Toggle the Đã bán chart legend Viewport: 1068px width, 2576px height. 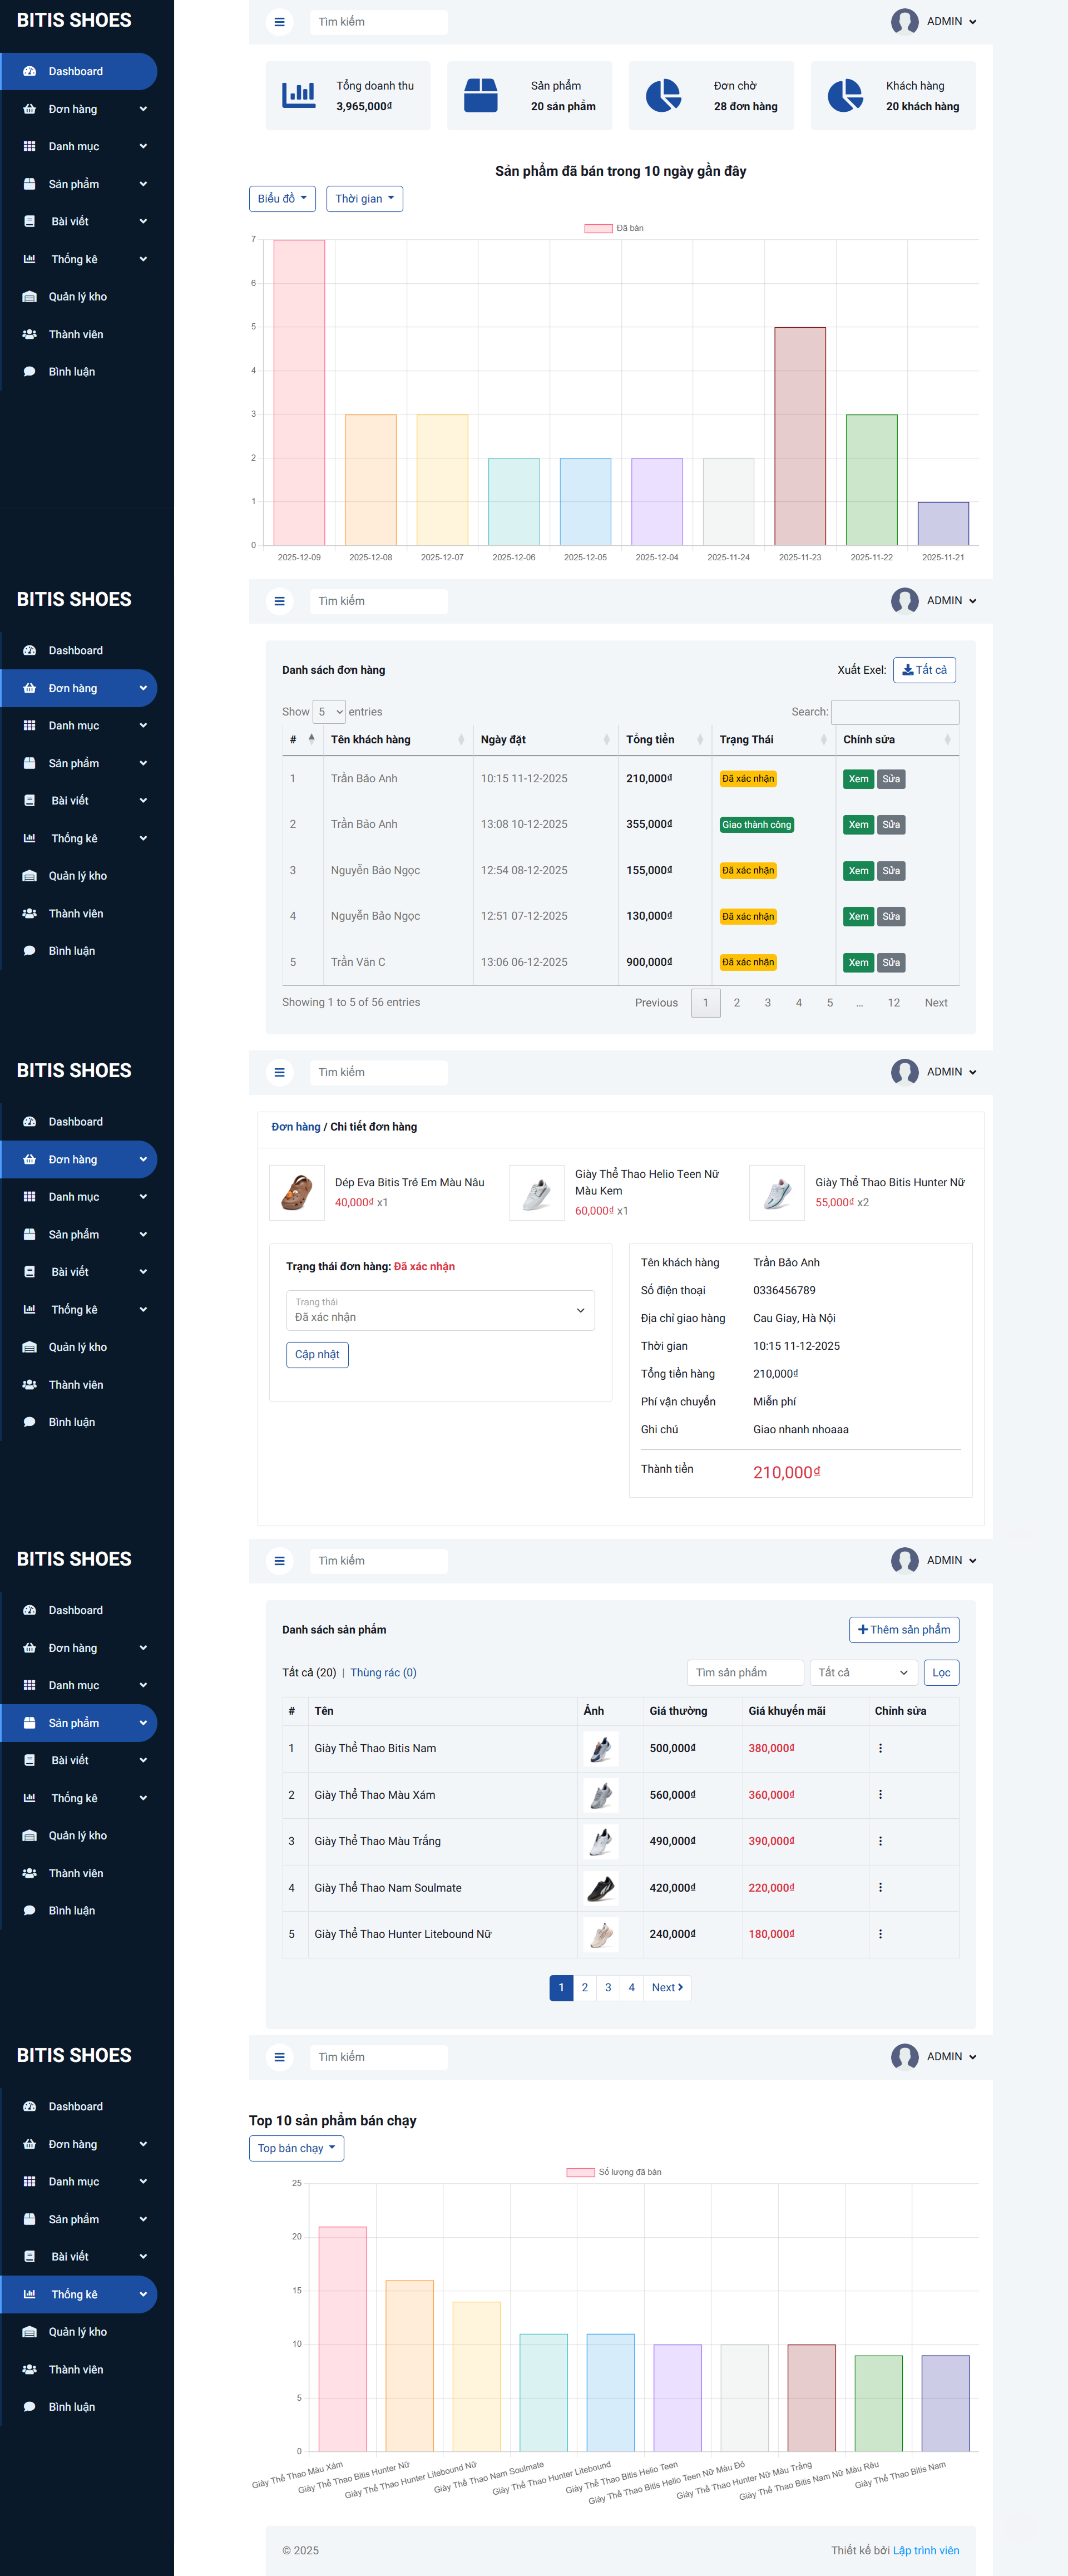point(613,228)
